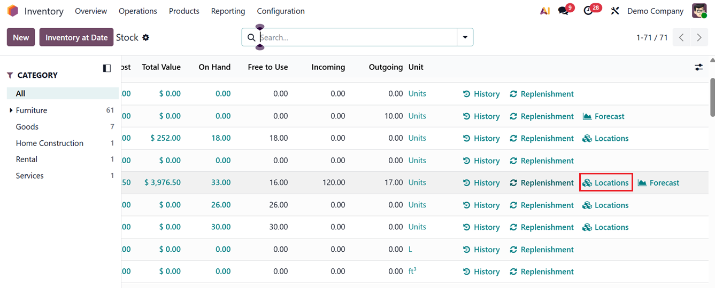The width and height of the screenshot is (715, 288).
Task: Open the Demo Company switcher
Action: [x=655, y=11]
